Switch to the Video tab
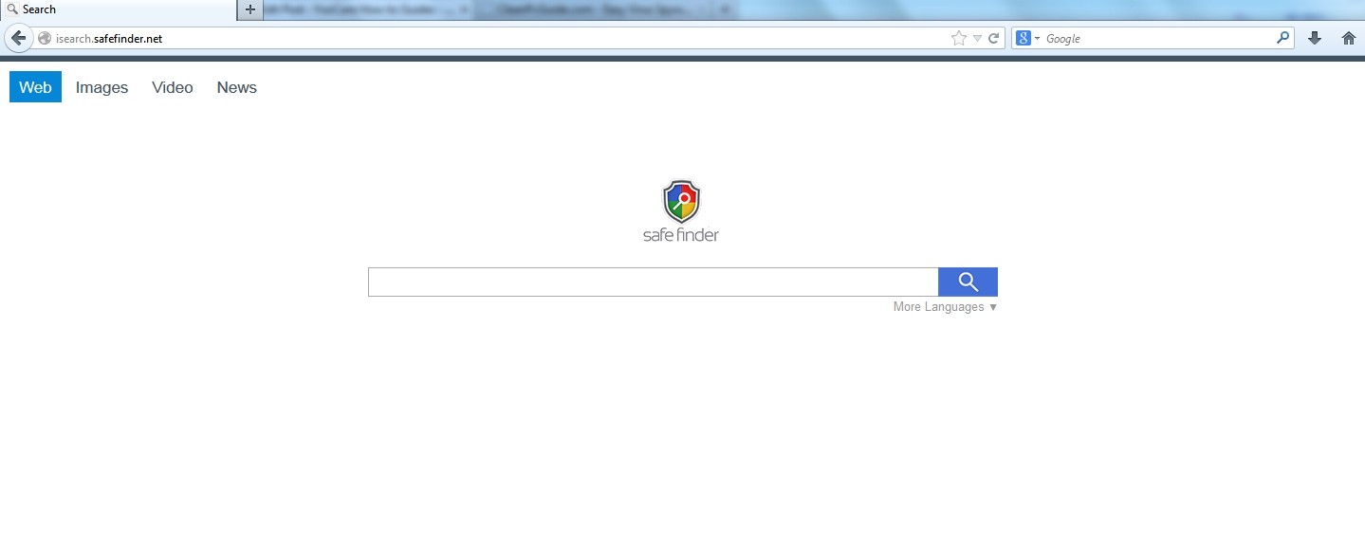 (173, 87)
